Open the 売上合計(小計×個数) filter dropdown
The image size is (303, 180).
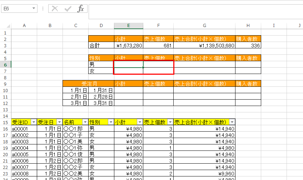click(232, 122)
